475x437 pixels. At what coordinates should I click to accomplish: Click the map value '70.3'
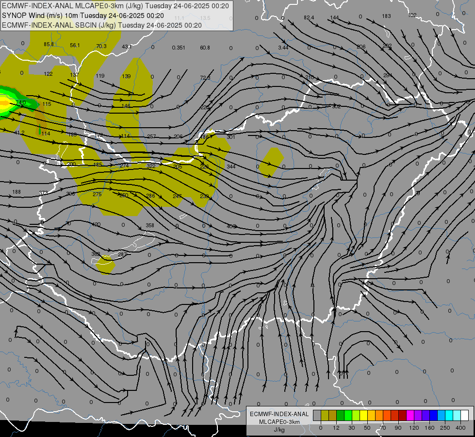(x=101, y=46)
